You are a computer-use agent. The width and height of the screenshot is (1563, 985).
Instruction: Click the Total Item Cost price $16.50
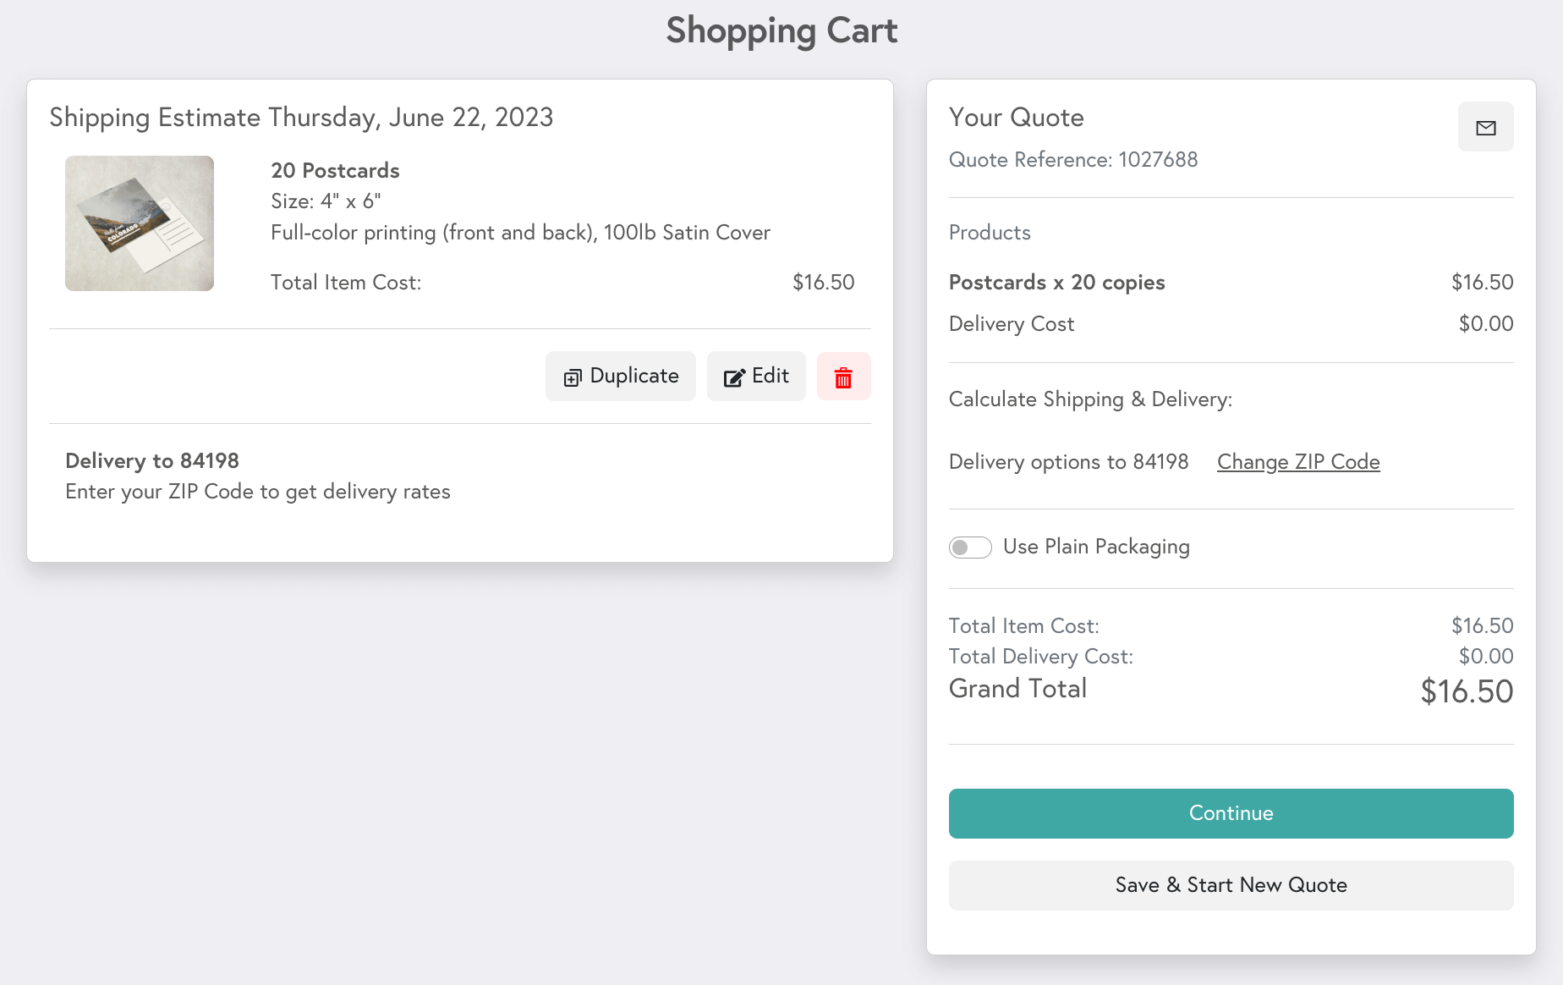823,283
